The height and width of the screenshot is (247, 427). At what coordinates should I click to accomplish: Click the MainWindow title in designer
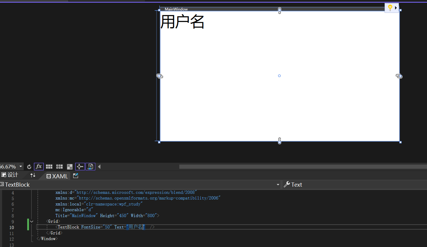pos(176,9)
